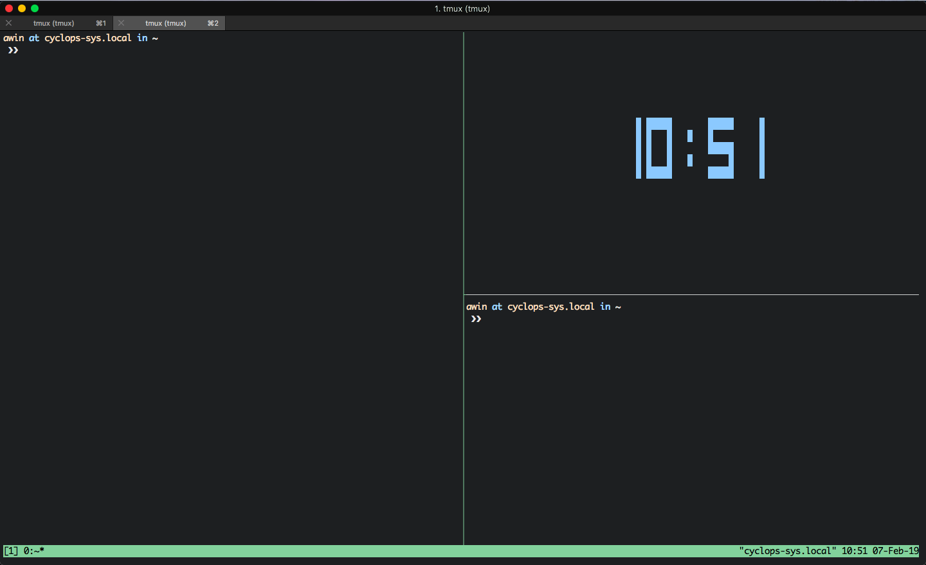Click the 07-Feb-19 date in status bar

coord(896,551)
